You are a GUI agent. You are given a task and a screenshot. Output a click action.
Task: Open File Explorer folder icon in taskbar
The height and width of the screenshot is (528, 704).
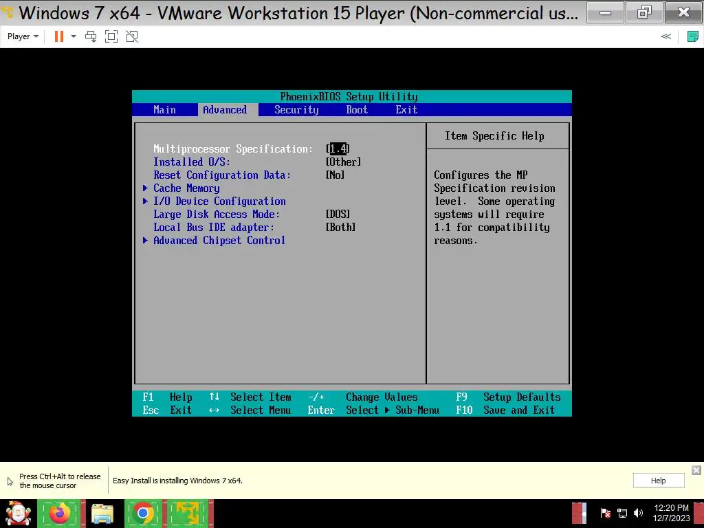(x=102, y=514)
